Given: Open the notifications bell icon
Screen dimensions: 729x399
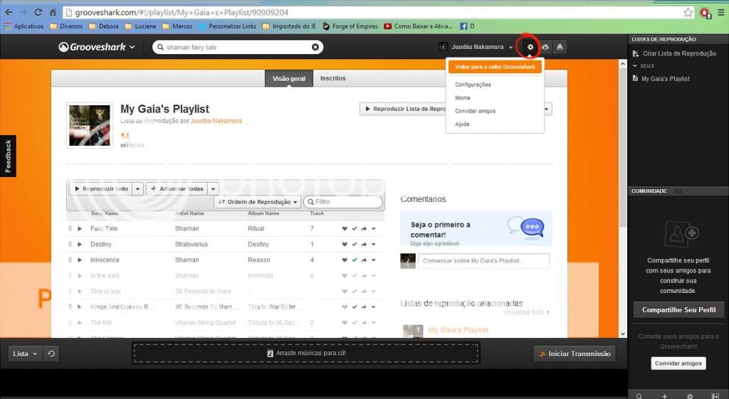Looking at the screenshot, I should coord(560,47).
